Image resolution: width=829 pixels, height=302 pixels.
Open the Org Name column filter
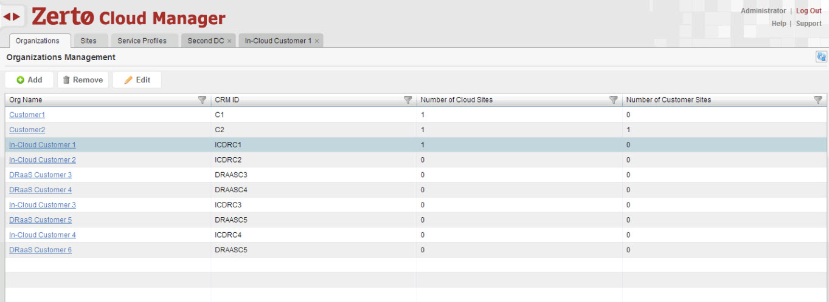point(203,100)
